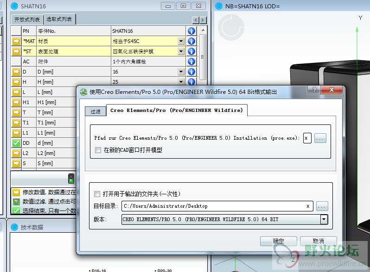Click the traffic light status icon
The image size is (370, 272).
[71, 178]
